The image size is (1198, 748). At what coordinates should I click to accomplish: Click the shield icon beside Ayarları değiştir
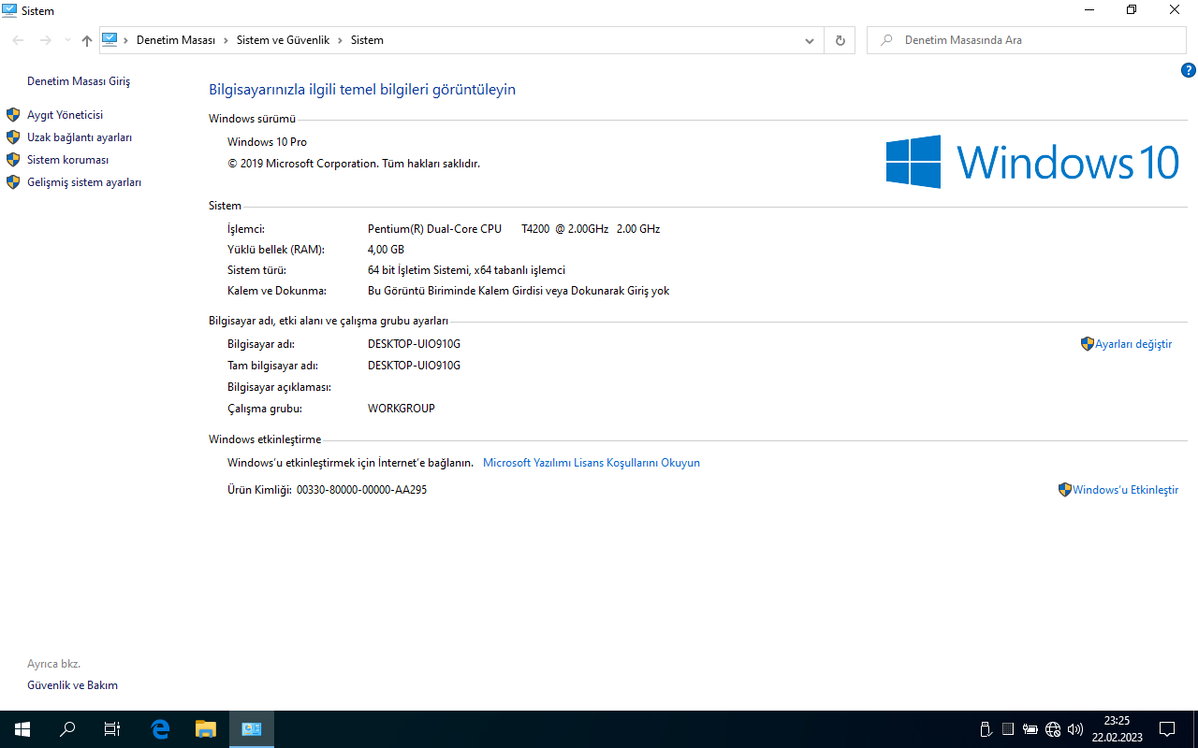1088,344
